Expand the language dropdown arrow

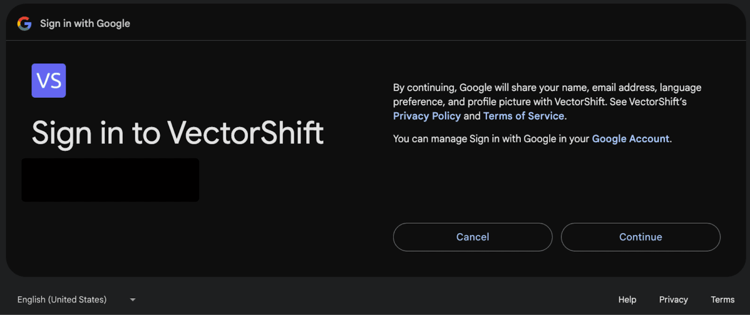(x=133, y=300)
